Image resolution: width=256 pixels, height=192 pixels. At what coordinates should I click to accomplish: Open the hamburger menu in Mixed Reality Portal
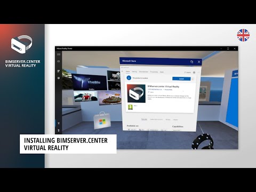pos(59,54)
